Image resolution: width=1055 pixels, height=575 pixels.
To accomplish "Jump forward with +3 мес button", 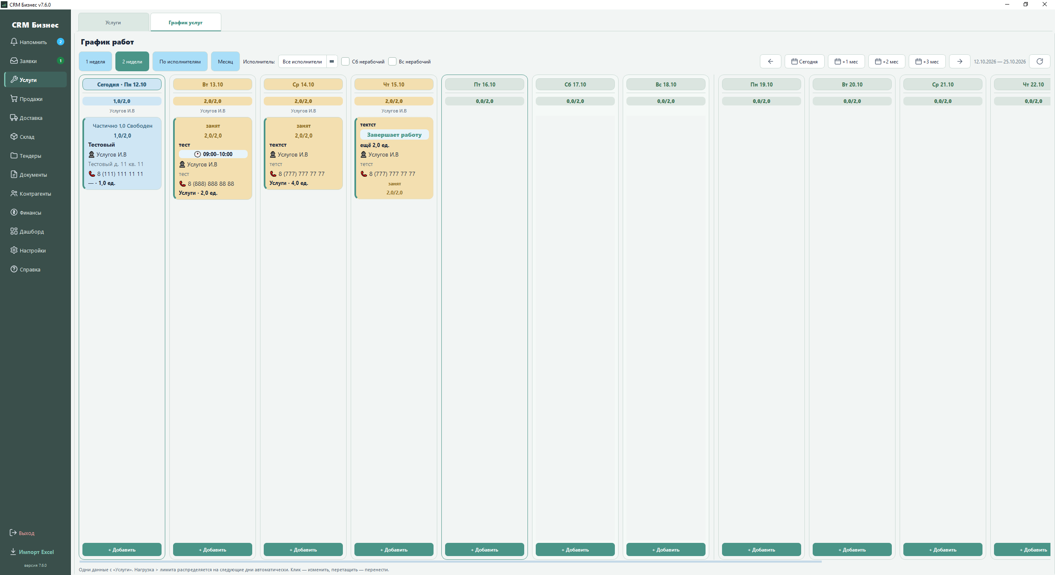I will coord(927,61).
